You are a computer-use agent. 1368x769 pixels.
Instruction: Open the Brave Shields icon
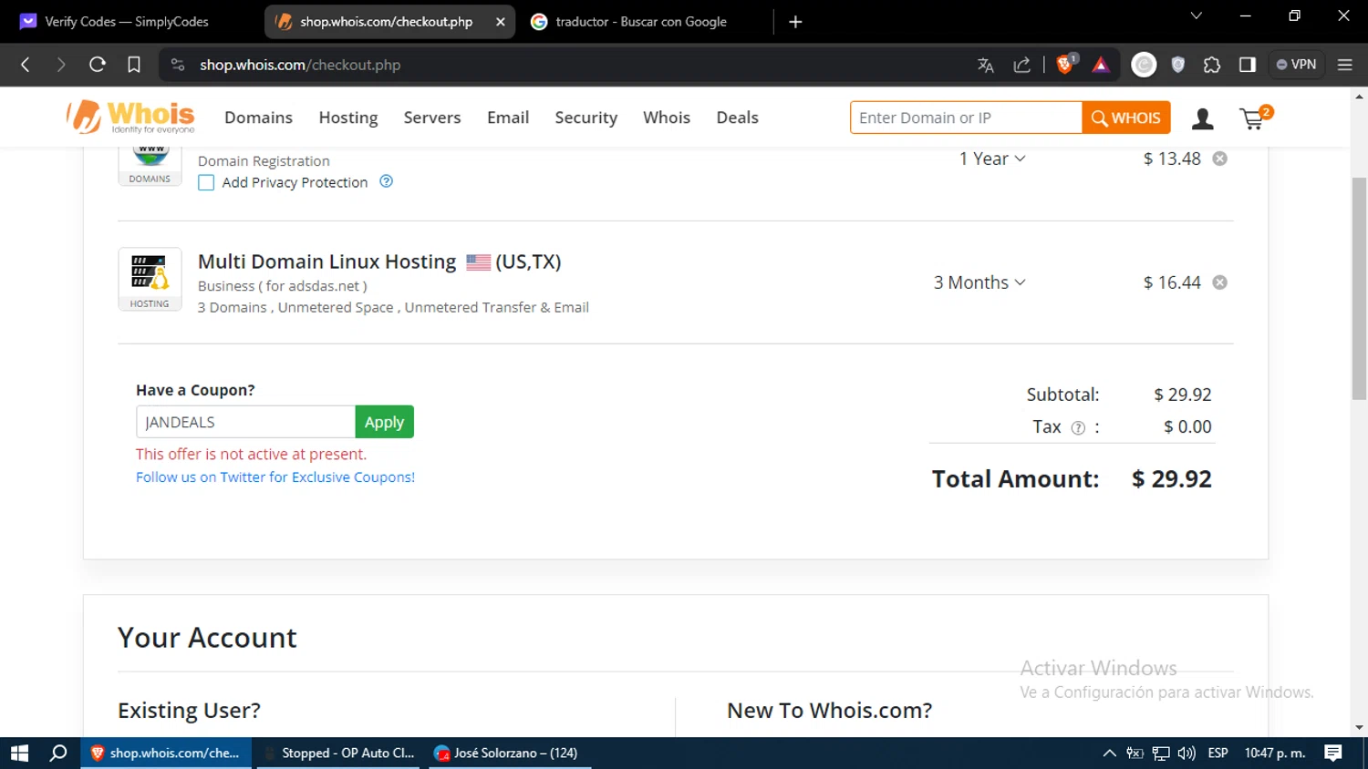point(1065,64)
